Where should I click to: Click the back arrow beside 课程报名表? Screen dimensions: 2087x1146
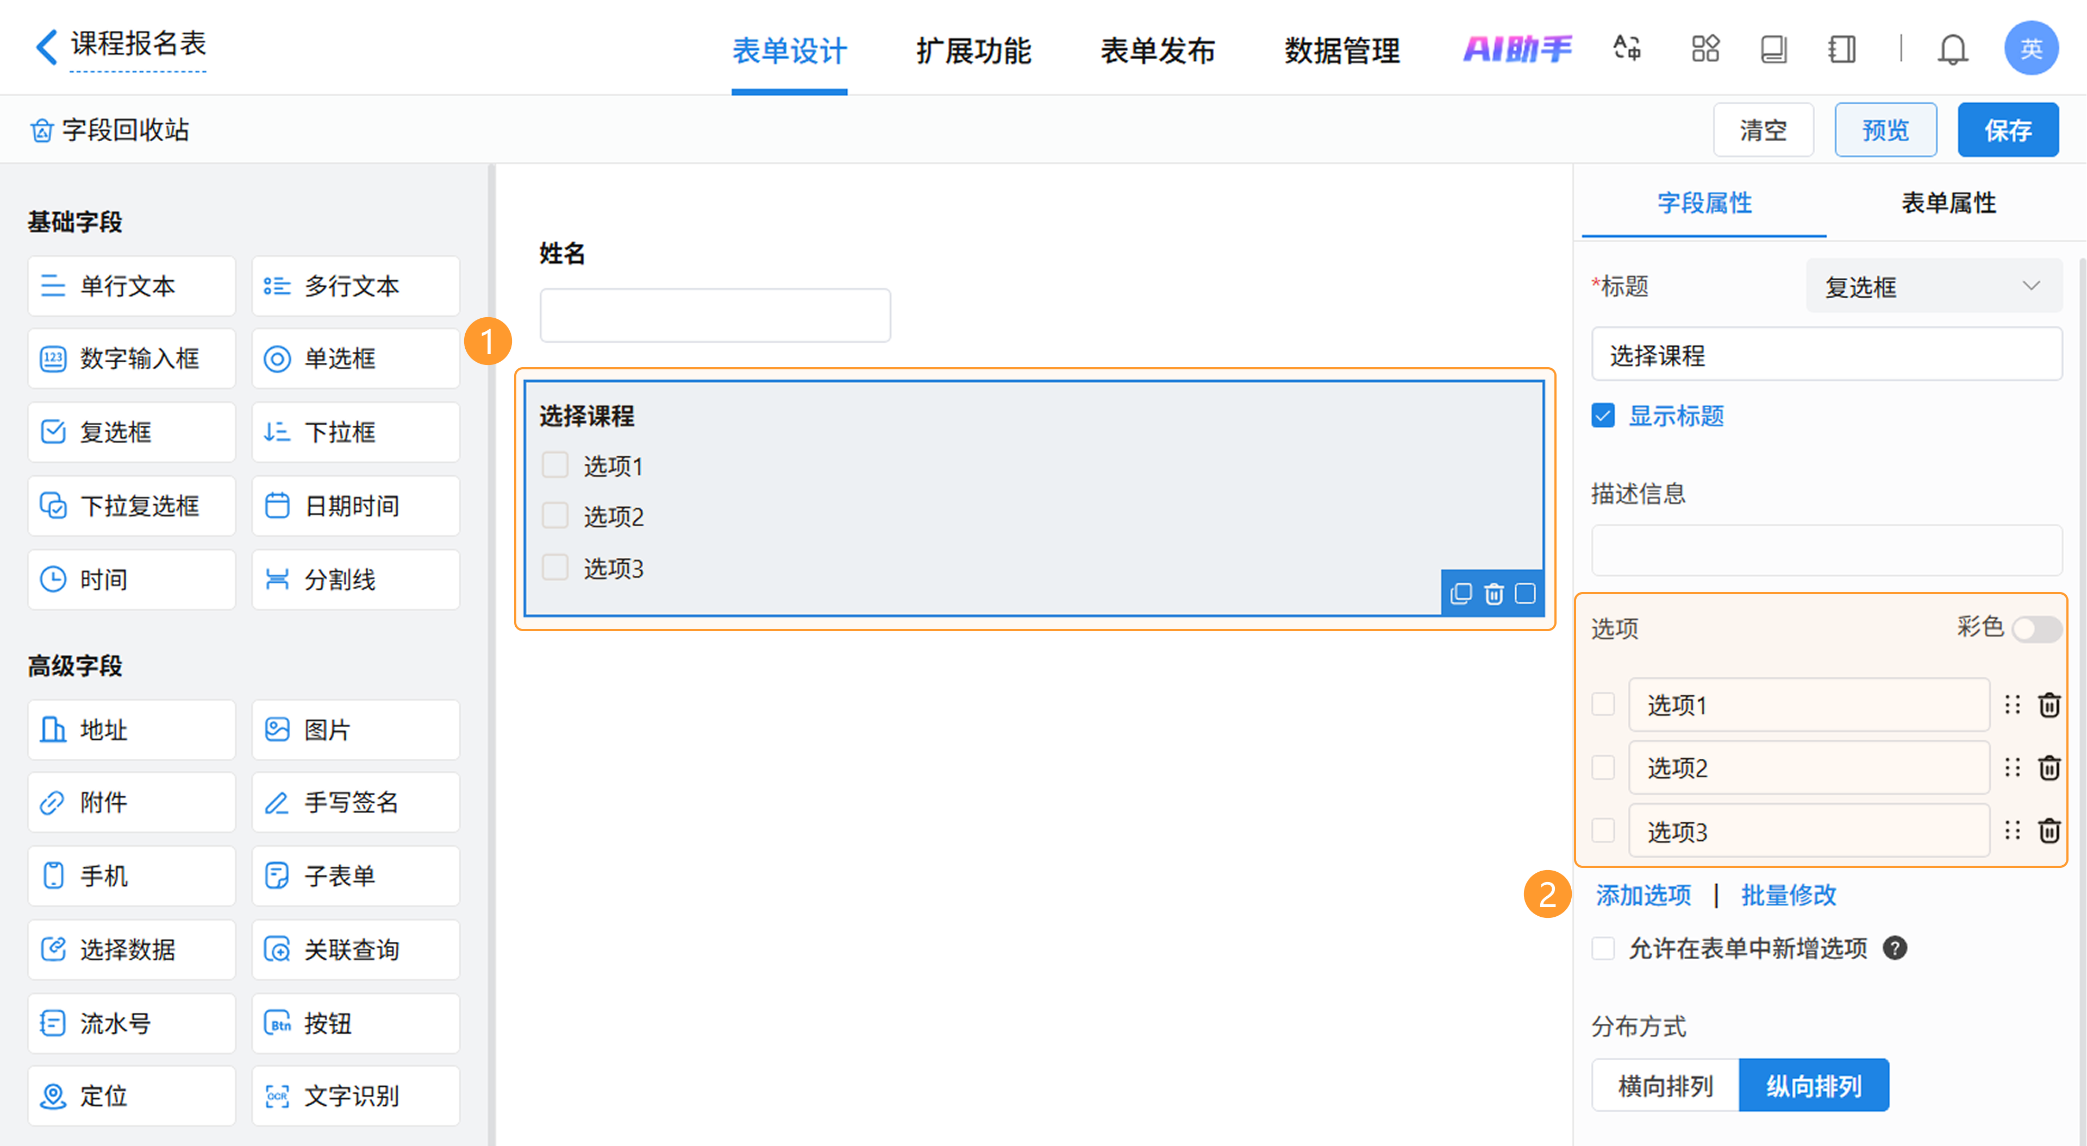click(x=47, y=46)
